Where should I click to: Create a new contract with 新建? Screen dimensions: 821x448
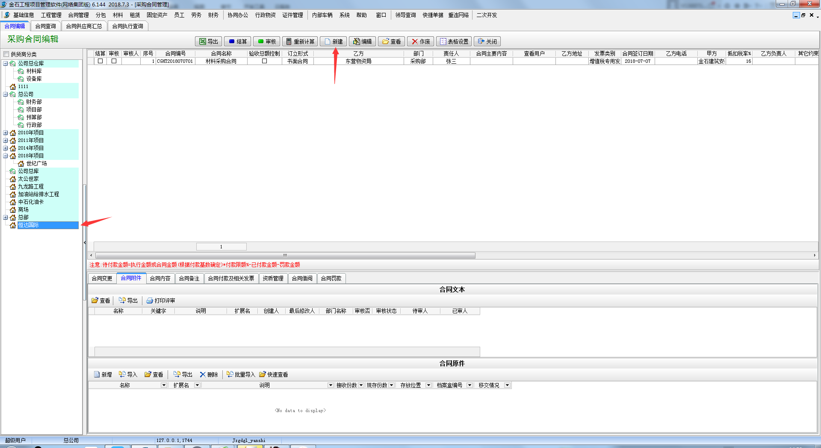pos(333,41)
